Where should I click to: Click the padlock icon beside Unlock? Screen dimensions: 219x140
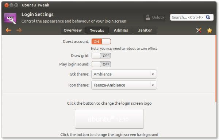click(147, 17)
